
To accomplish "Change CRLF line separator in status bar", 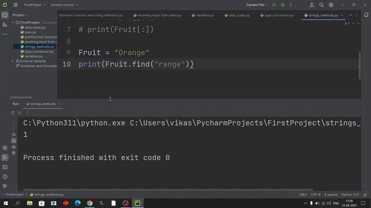I will (x=303, y=195).
